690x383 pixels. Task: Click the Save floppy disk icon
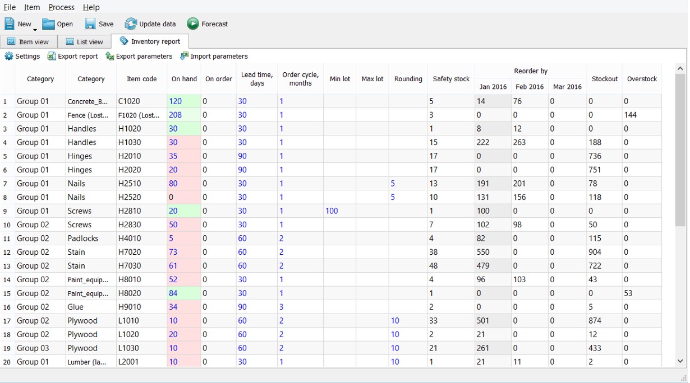(90, 24)
